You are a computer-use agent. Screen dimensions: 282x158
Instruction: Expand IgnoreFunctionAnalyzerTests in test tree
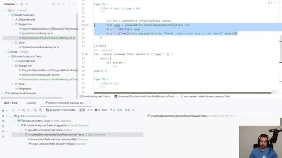pos(22,130)
